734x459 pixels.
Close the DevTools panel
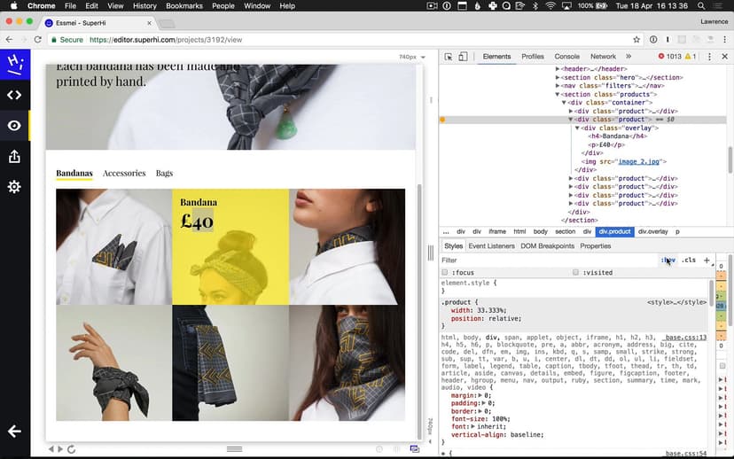pyautogui.click(x=724, y=57)
